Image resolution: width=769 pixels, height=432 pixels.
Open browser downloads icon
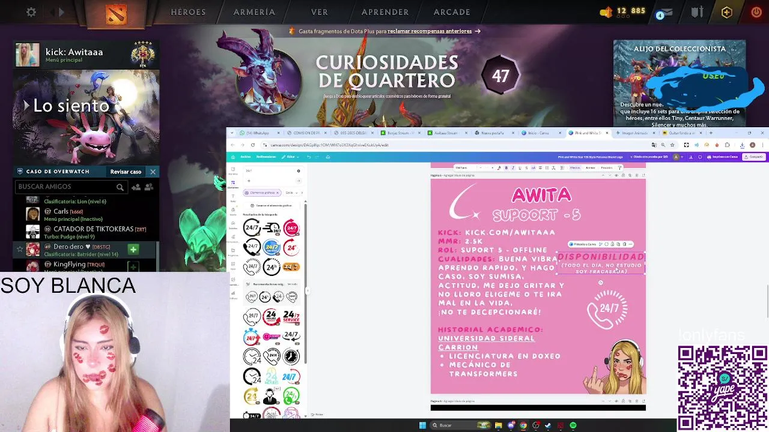743,145
